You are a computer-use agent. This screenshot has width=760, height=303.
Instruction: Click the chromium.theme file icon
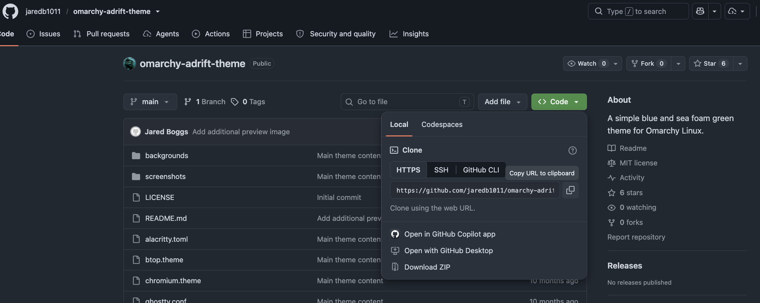point(136,281)
